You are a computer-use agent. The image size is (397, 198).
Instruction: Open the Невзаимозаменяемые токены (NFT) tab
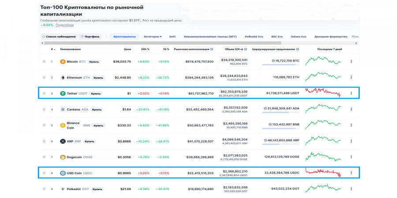pyautogui.click(x=210, y=37)
